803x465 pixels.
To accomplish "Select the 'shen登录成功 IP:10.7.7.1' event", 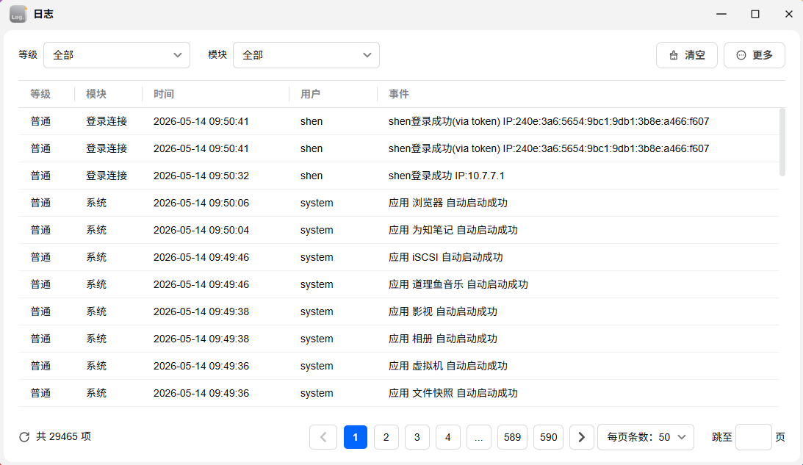I will click(x=446, y=176).
